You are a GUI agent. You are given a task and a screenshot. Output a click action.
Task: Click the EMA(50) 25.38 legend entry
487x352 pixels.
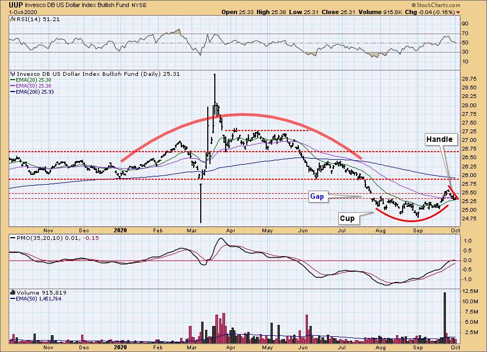33,86
